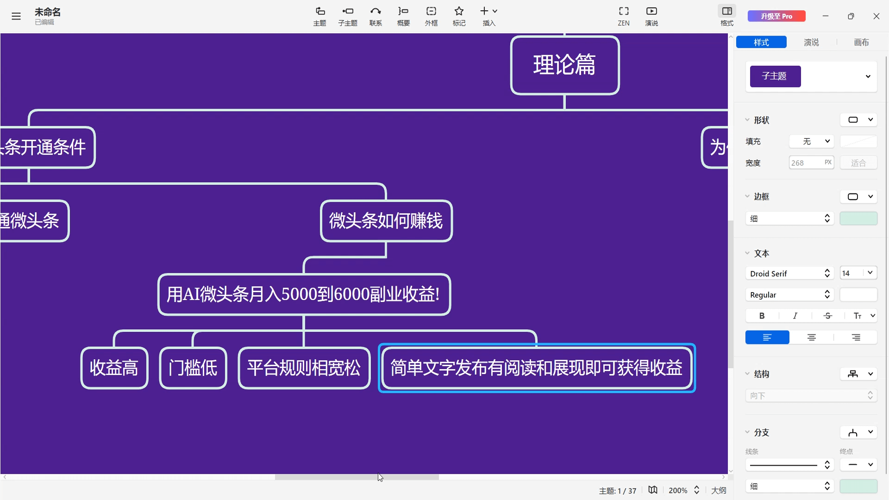Open the structure layout dropdown
The height and width of the screenshot is (500, 889).
point(858,374)
